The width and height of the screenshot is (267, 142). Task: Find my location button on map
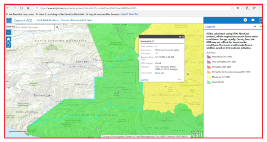(8, 45)
